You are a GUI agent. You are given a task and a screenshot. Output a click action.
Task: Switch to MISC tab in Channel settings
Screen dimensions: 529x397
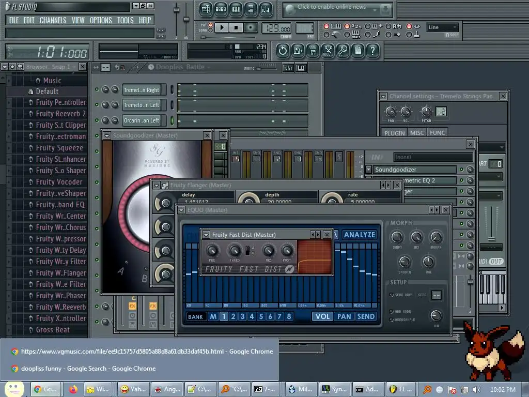[x=417, y=133]
